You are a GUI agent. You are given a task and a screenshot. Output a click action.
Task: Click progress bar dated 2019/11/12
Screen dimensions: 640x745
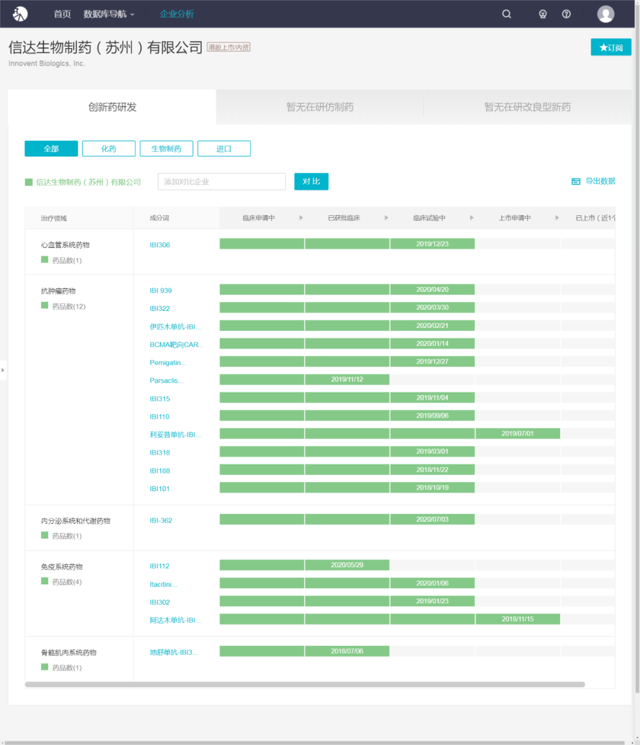pyautogui.click(x=347, y=380)
